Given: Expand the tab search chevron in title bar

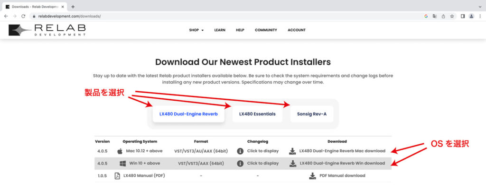Looking at the screenshot, I should tap(478, 7).
